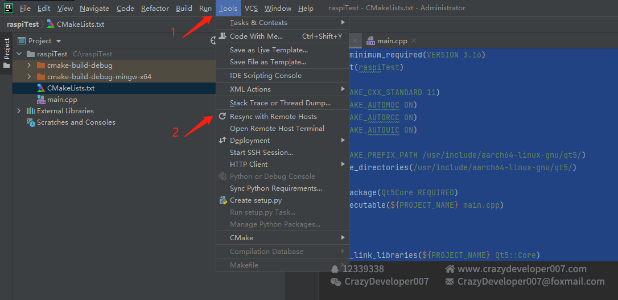
Task: Open the View menu
Action: (65, 9)
